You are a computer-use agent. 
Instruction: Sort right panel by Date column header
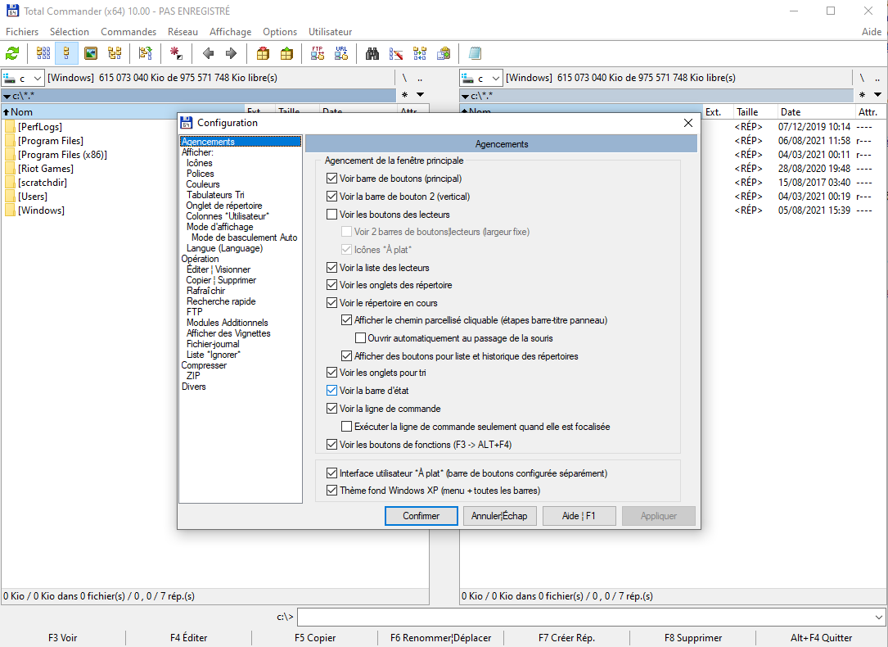click(x=815, y=112)
